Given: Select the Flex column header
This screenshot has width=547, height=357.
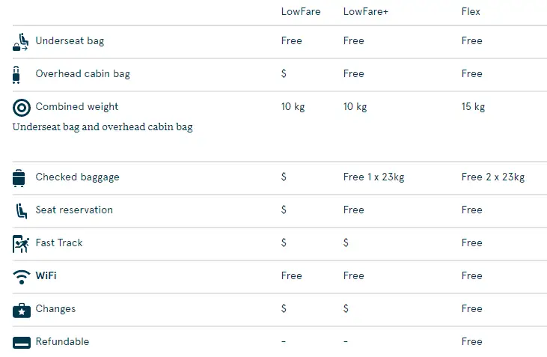Looking at the screenshot, I should click(471, 11).
